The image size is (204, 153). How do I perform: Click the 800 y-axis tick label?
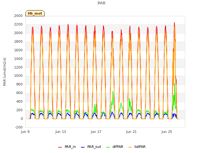19,84
